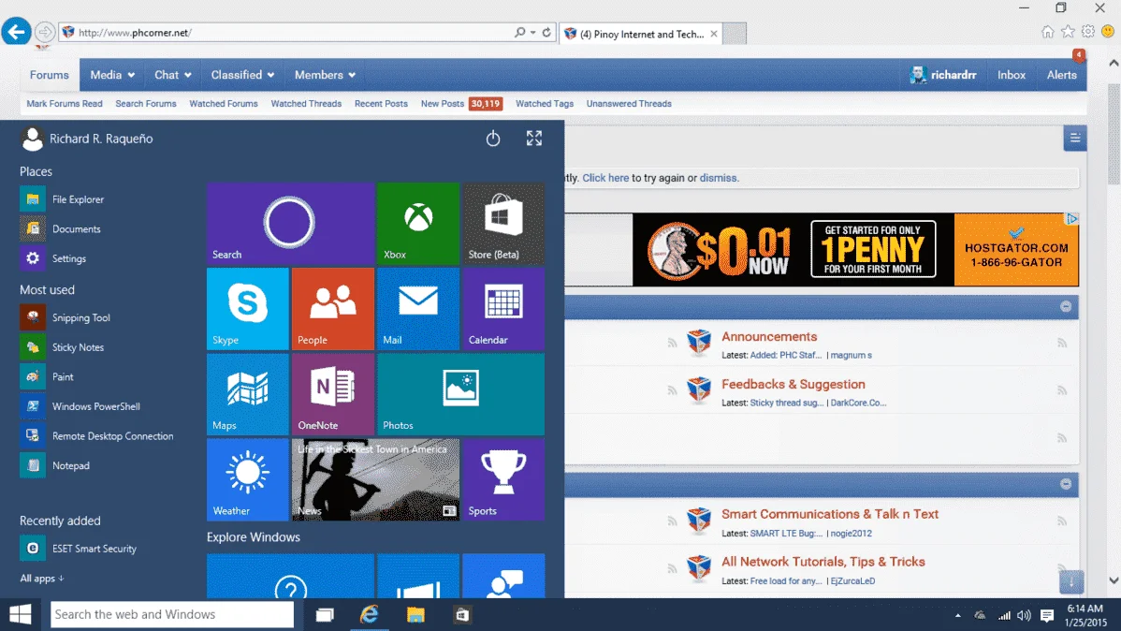Open Feedbacks & Suggestion forum
Image resolution: width=1121 pixels, height=631 pixels.
pyautogui.click(x=793, y=384)
